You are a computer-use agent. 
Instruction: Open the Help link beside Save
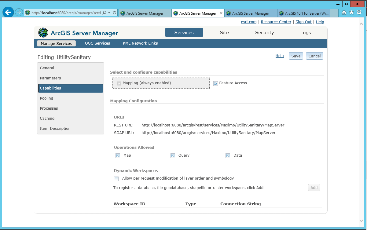pos(280,56)
